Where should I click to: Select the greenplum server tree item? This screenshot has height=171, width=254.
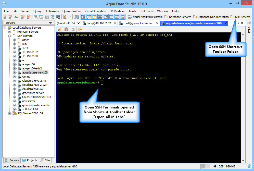click(33, 93)
